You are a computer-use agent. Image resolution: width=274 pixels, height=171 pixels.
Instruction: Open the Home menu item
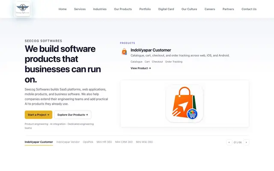63,9
